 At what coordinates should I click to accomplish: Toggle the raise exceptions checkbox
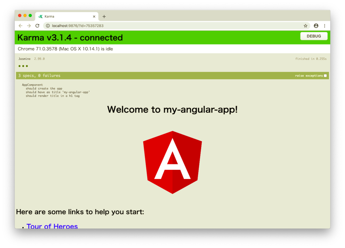tap(325, 76)
